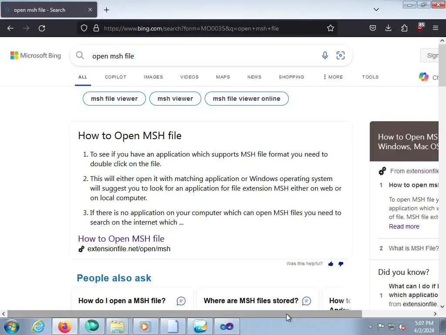The height and width of the screenshot is (335, 446).
Task: Open the Pocket save icon
Action: pyautogui.click(x=373, y=28)
